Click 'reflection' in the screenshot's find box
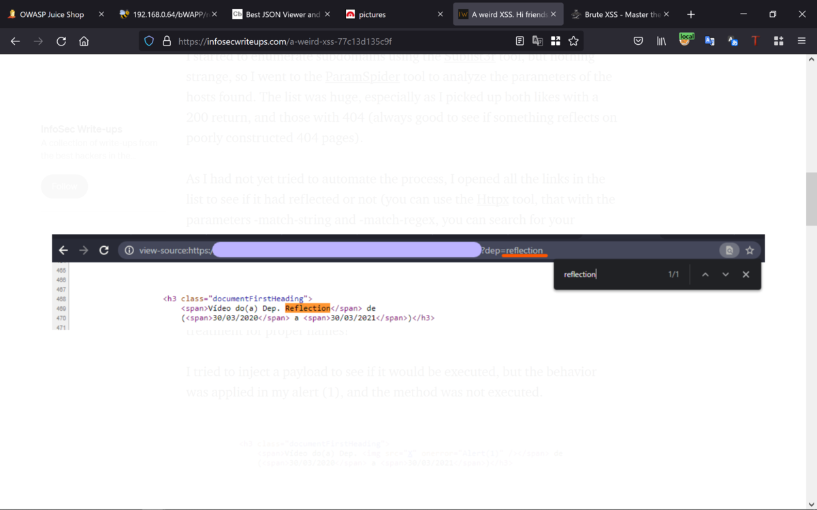817x510 pixels. pos(580,274)
